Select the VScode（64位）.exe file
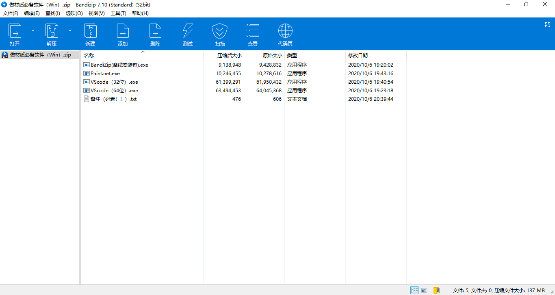 [111, 90]
